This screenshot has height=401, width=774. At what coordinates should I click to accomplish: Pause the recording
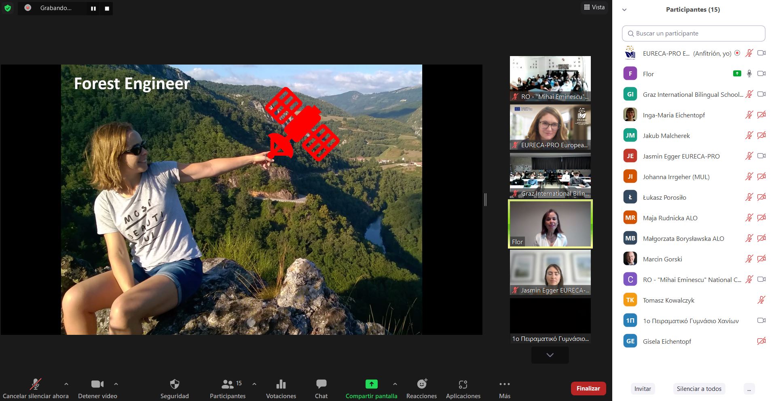coord(93,8)
